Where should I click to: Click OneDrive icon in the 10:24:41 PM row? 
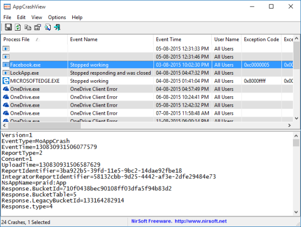click(6, 97)
